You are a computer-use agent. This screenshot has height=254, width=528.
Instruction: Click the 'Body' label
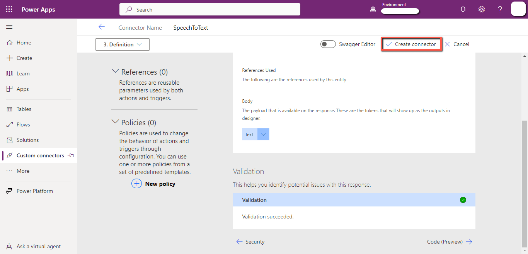[247, 101]
